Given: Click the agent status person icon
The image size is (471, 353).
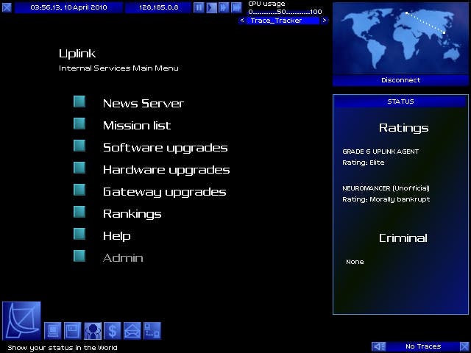Looking at the screenshot, I should click(x=93, y=331).
